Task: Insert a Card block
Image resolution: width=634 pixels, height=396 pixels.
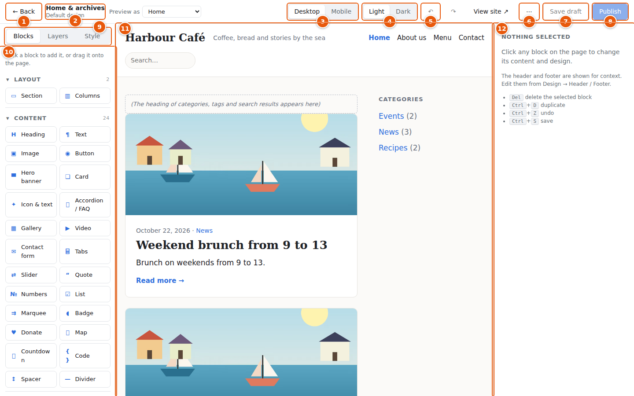Action: pyautogui.click(x=85, y=177)
